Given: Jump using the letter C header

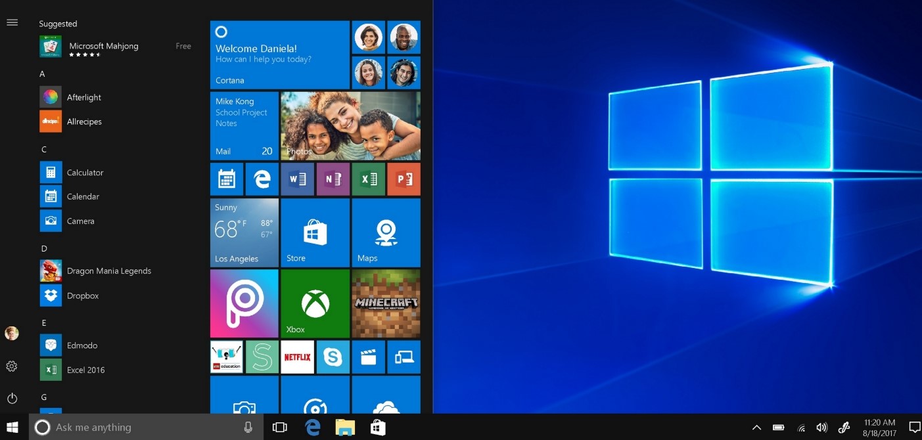Looking at the screenshot, I should click(x=44, y=149).
